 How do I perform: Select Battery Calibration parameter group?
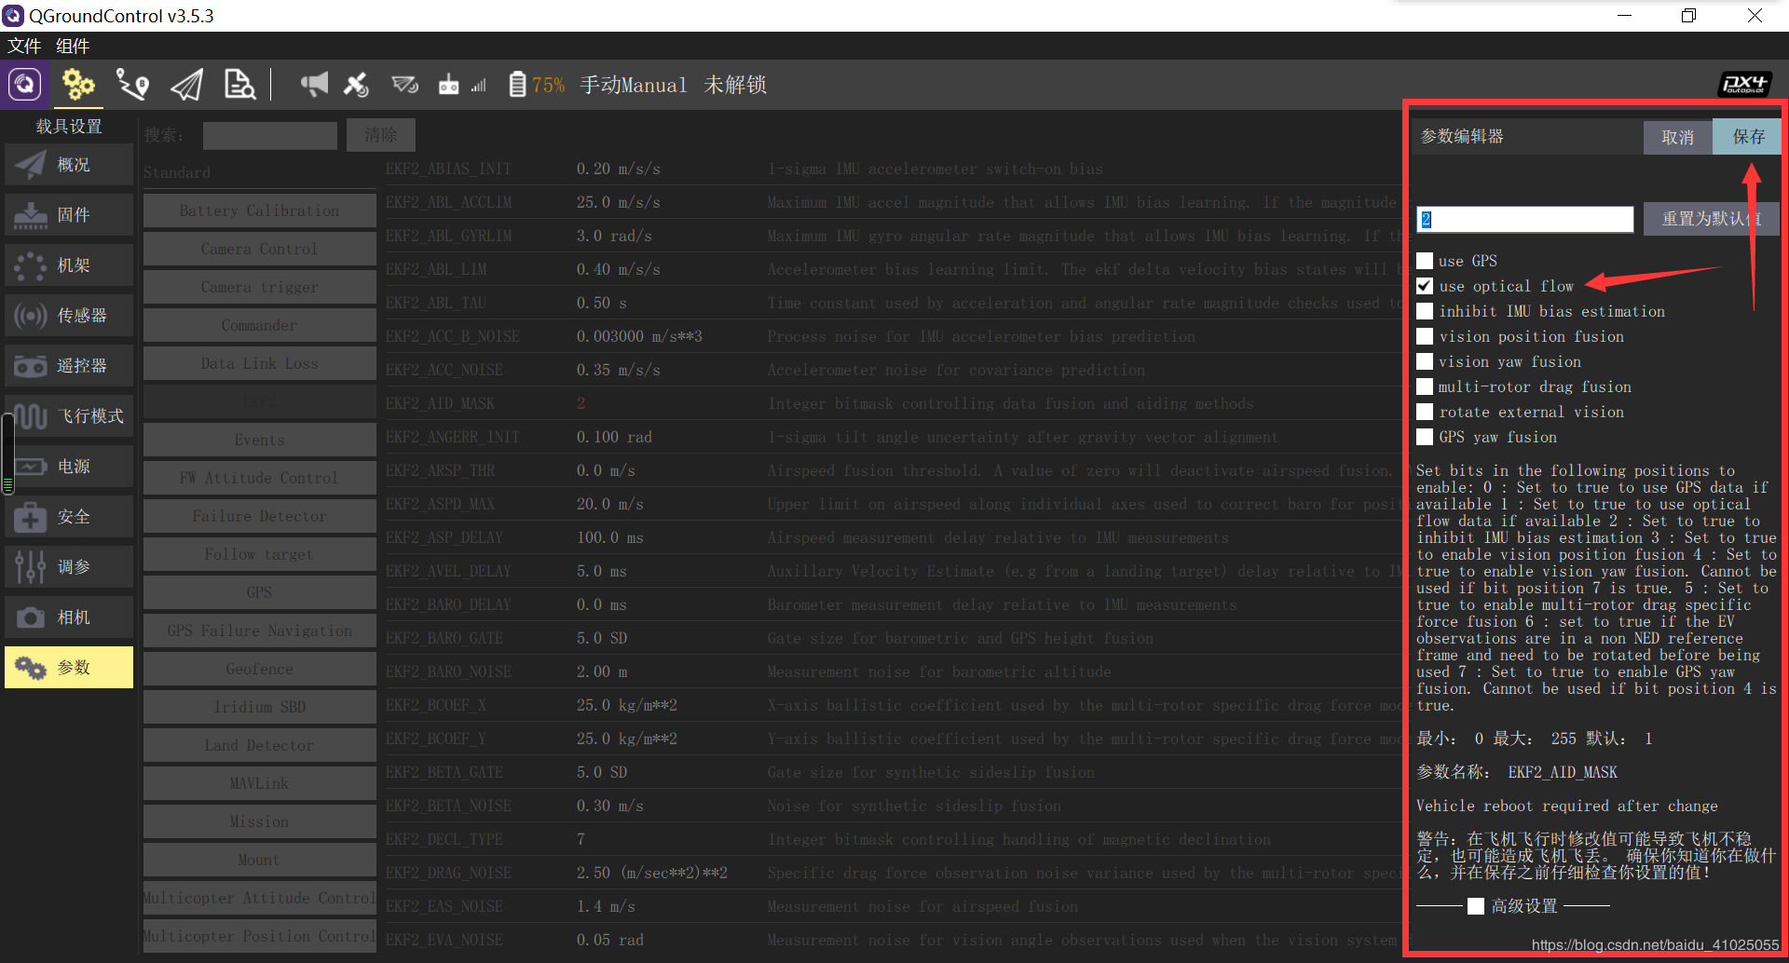[259, 210]
